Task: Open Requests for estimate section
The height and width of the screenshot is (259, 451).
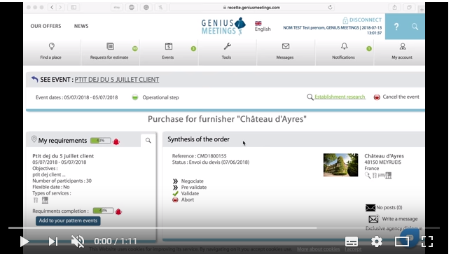Action: point(109,52)
